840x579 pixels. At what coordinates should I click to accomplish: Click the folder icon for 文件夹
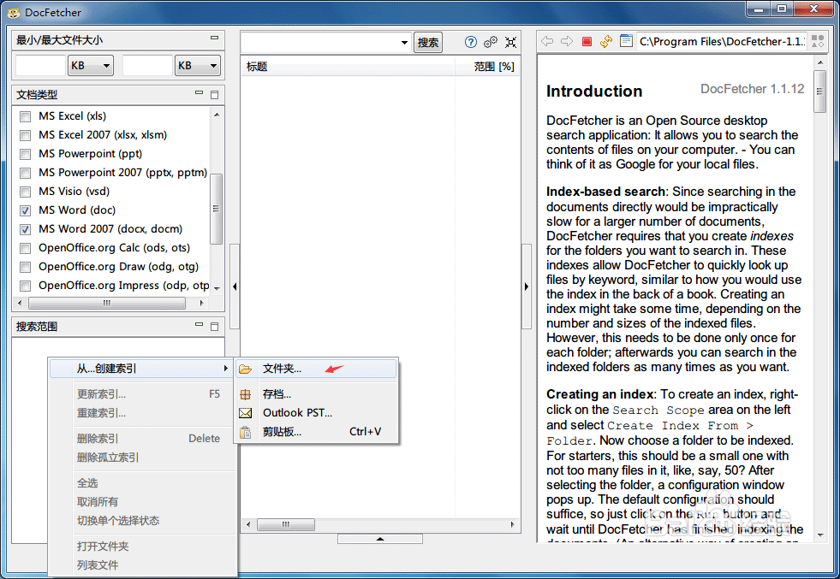(x=246, y=369)
